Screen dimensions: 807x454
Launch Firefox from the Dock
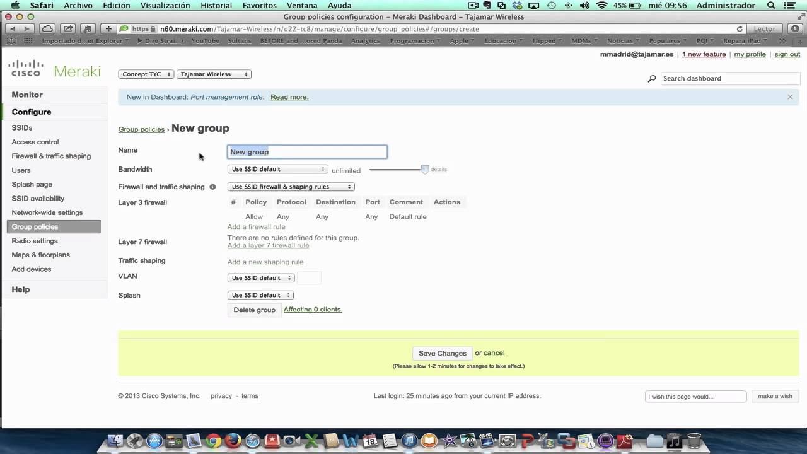(233, 441)
